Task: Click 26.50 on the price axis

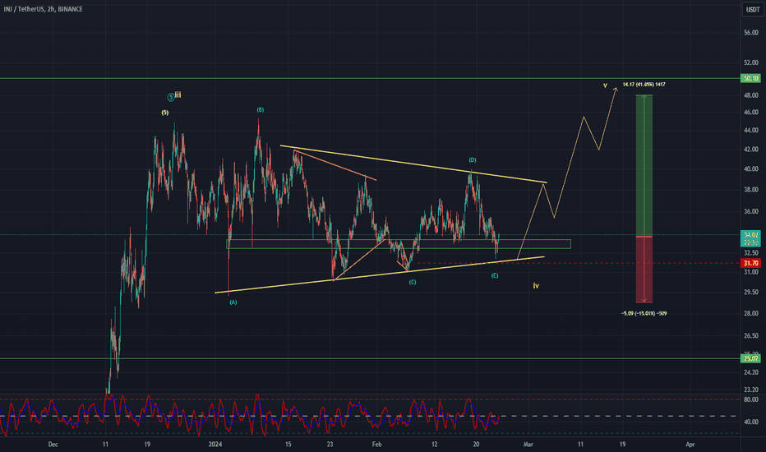Action: tap(751, 335)
